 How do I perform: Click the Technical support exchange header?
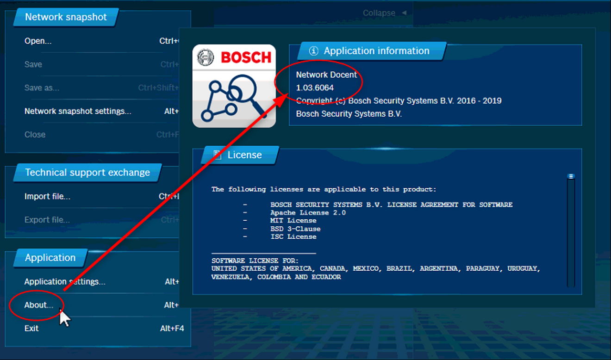tap(87, 173)
